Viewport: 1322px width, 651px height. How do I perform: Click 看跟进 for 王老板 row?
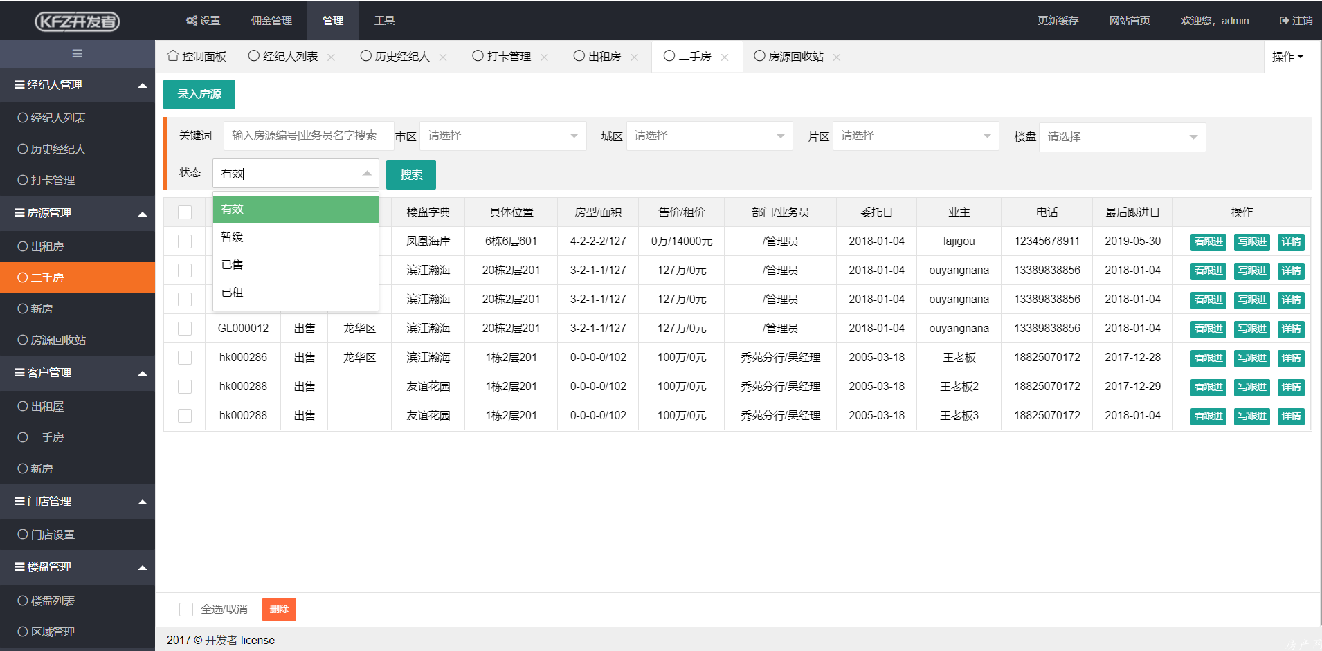1208,358
